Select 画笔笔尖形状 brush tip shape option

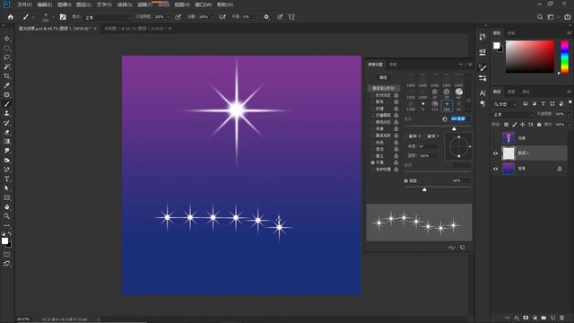[x=383, y=88]
